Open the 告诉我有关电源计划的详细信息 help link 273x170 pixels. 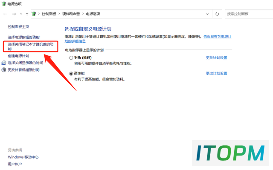pyautogui.click(x=217, y=37)
